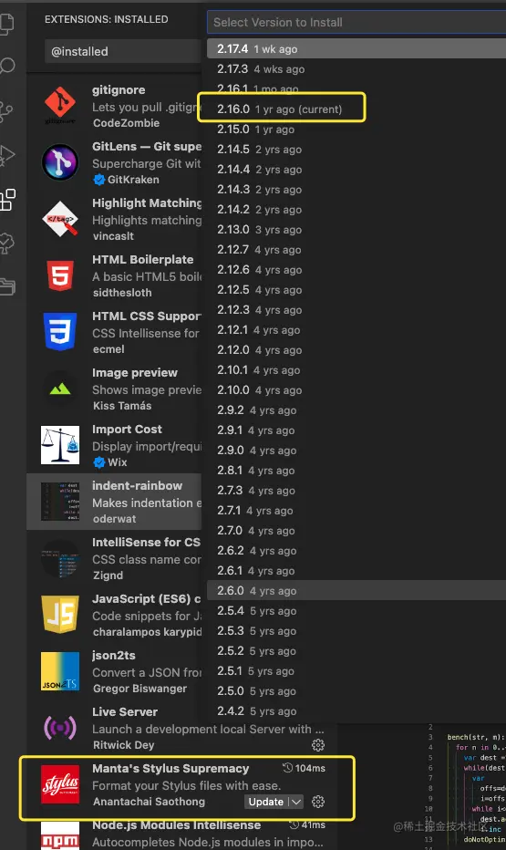This screenshot has width=506, height=850.
Task: Open the Image preview extension title
Action: tap(134, 372)
